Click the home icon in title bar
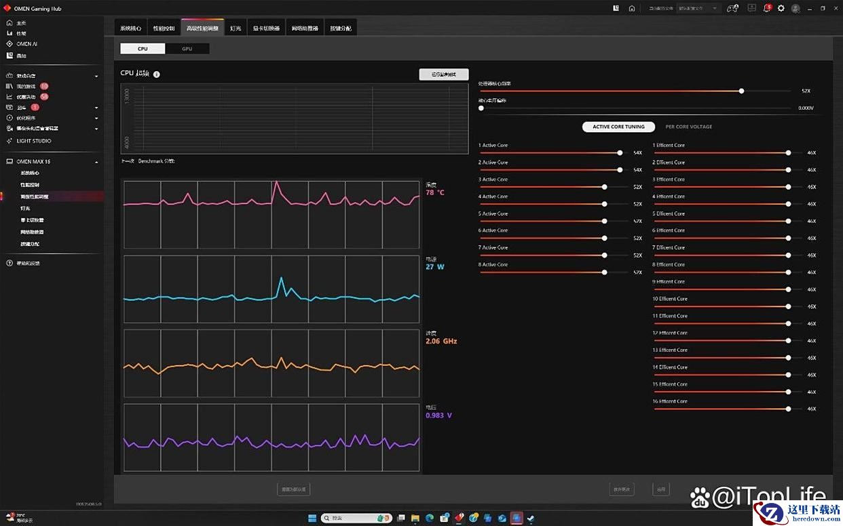Image resolution: width=843 pixels, height=526 pixels. tap(632, 8)
